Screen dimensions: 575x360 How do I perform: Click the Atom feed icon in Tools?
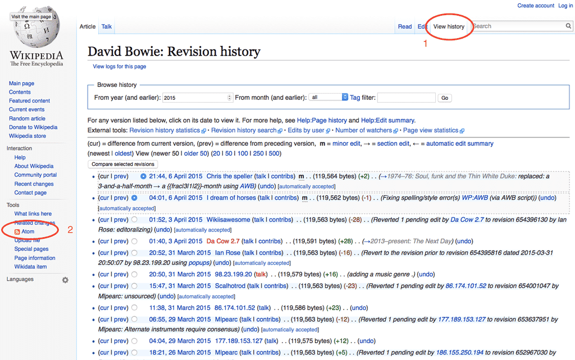17,232
